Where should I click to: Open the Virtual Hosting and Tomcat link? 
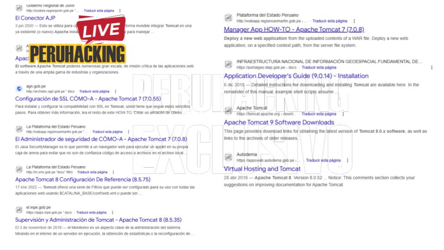[x=262, y=169]
